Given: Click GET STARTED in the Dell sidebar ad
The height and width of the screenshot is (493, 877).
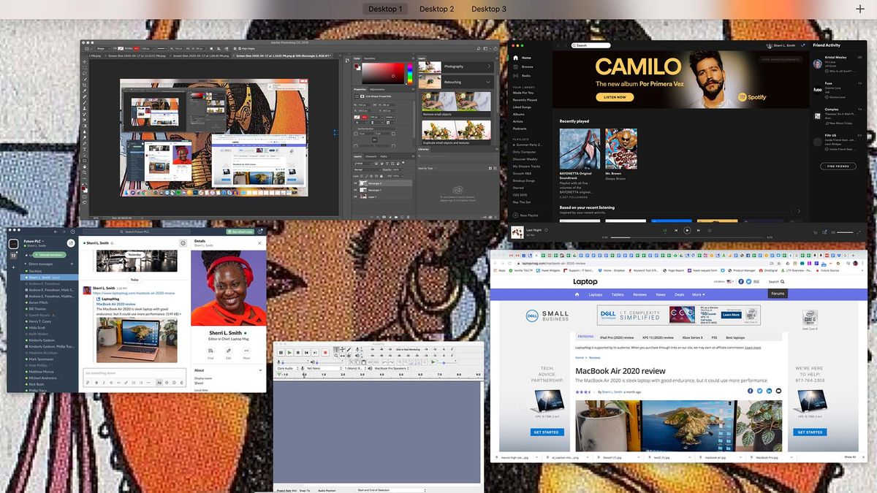Looking at the screenshot, I should (x=547, y=432).
